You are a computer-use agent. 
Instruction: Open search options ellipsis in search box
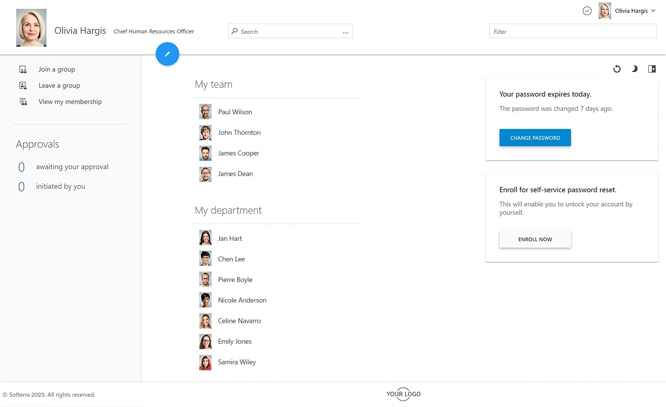tap(345, 32)
